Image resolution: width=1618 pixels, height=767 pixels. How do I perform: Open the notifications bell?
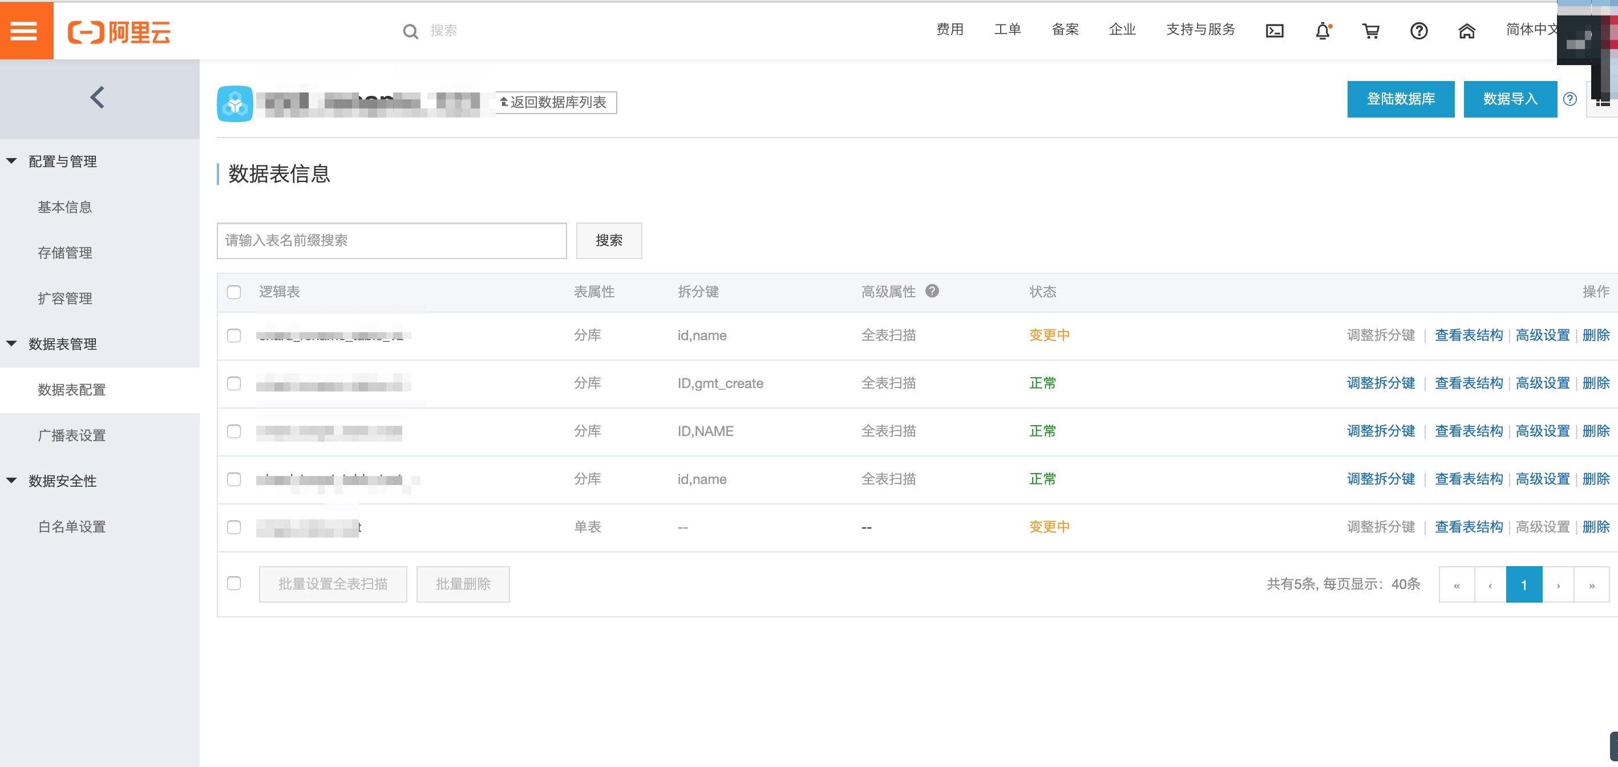1324,31
